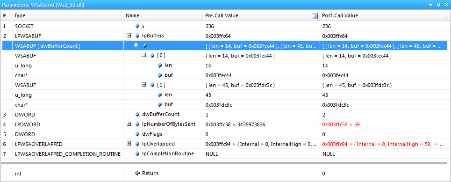Sort by the Type column header

point(68,16)
